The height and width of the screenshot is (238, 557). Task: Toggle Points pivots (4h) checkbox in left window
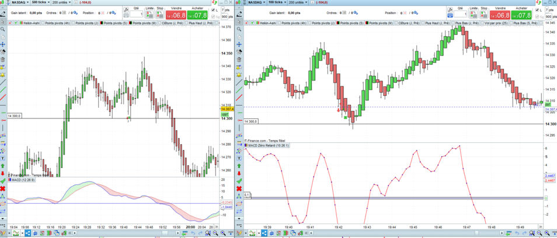43,23
